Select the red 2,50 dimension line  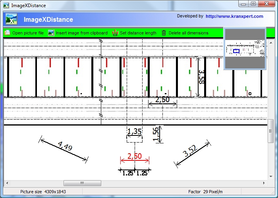[135, 160]
